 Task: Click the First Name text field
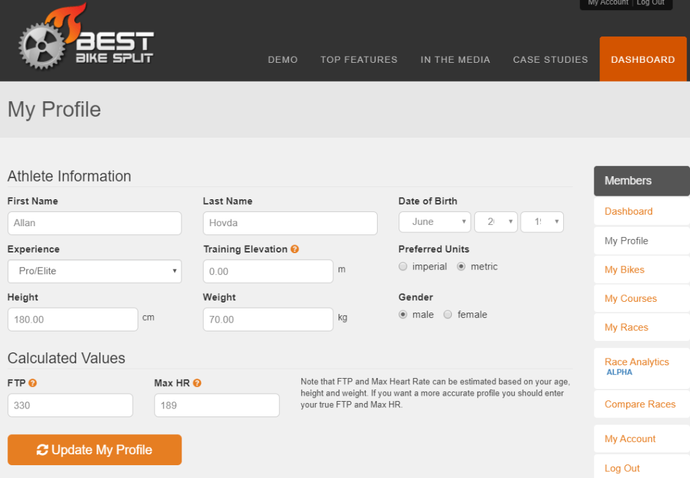(94, 223)
